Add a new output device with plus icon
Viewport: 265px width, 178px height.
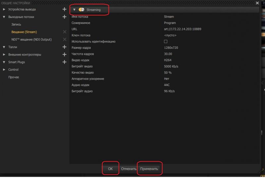point(64,9)
